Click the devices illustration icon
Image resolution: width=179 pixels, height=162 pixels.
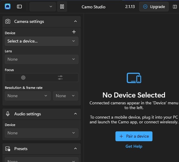tap(134, 78)
